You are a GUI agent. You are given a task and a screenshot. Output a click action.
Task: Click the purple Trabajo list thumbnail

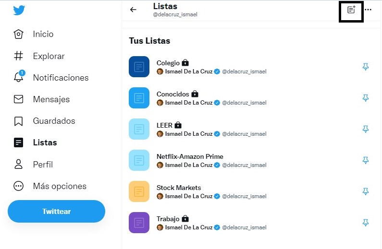point(139,223)
